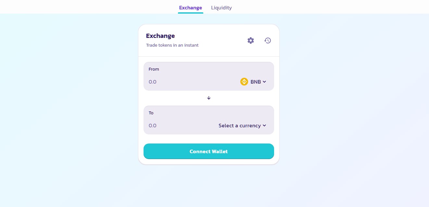The image size is (429, 207).
Task: Focus the To amount input field
Action: click(182, 126)
